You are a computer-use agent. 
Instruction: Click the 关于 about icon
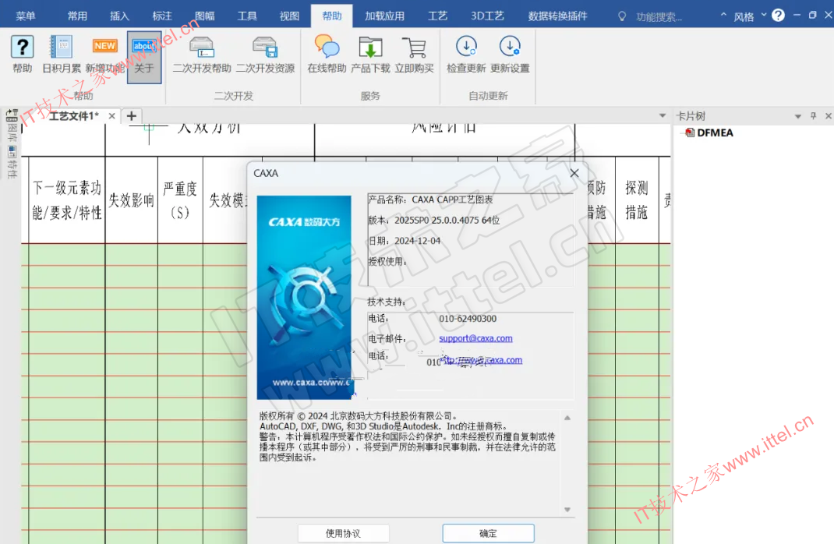coord(144,56)
